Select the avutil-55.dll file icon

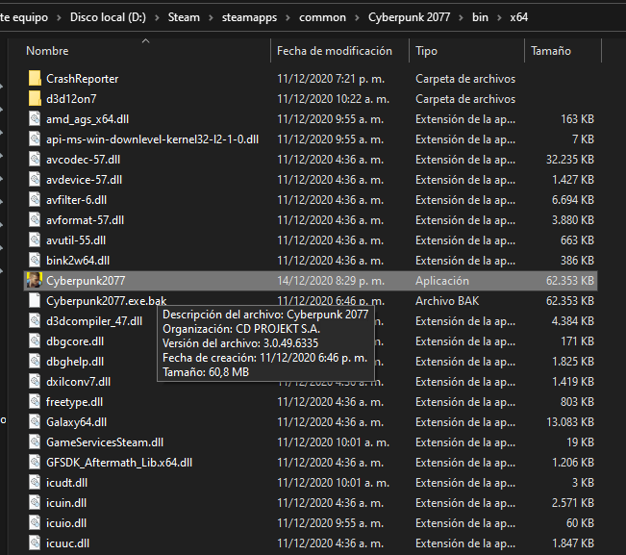pyautogui.click(x=35, y=240)
